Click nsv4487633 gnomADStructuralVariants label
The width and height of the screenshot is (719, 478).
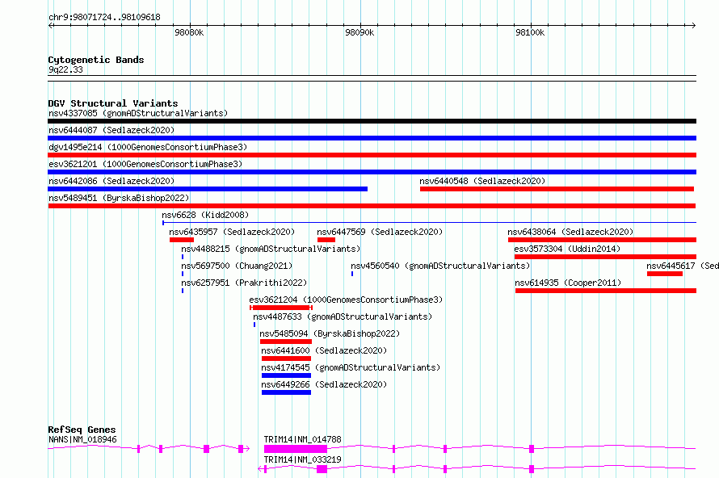pos(343,317)
